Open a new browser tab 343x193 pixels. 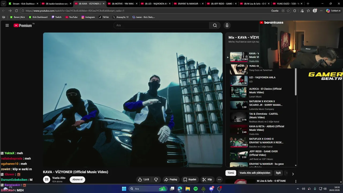[308, 4]
